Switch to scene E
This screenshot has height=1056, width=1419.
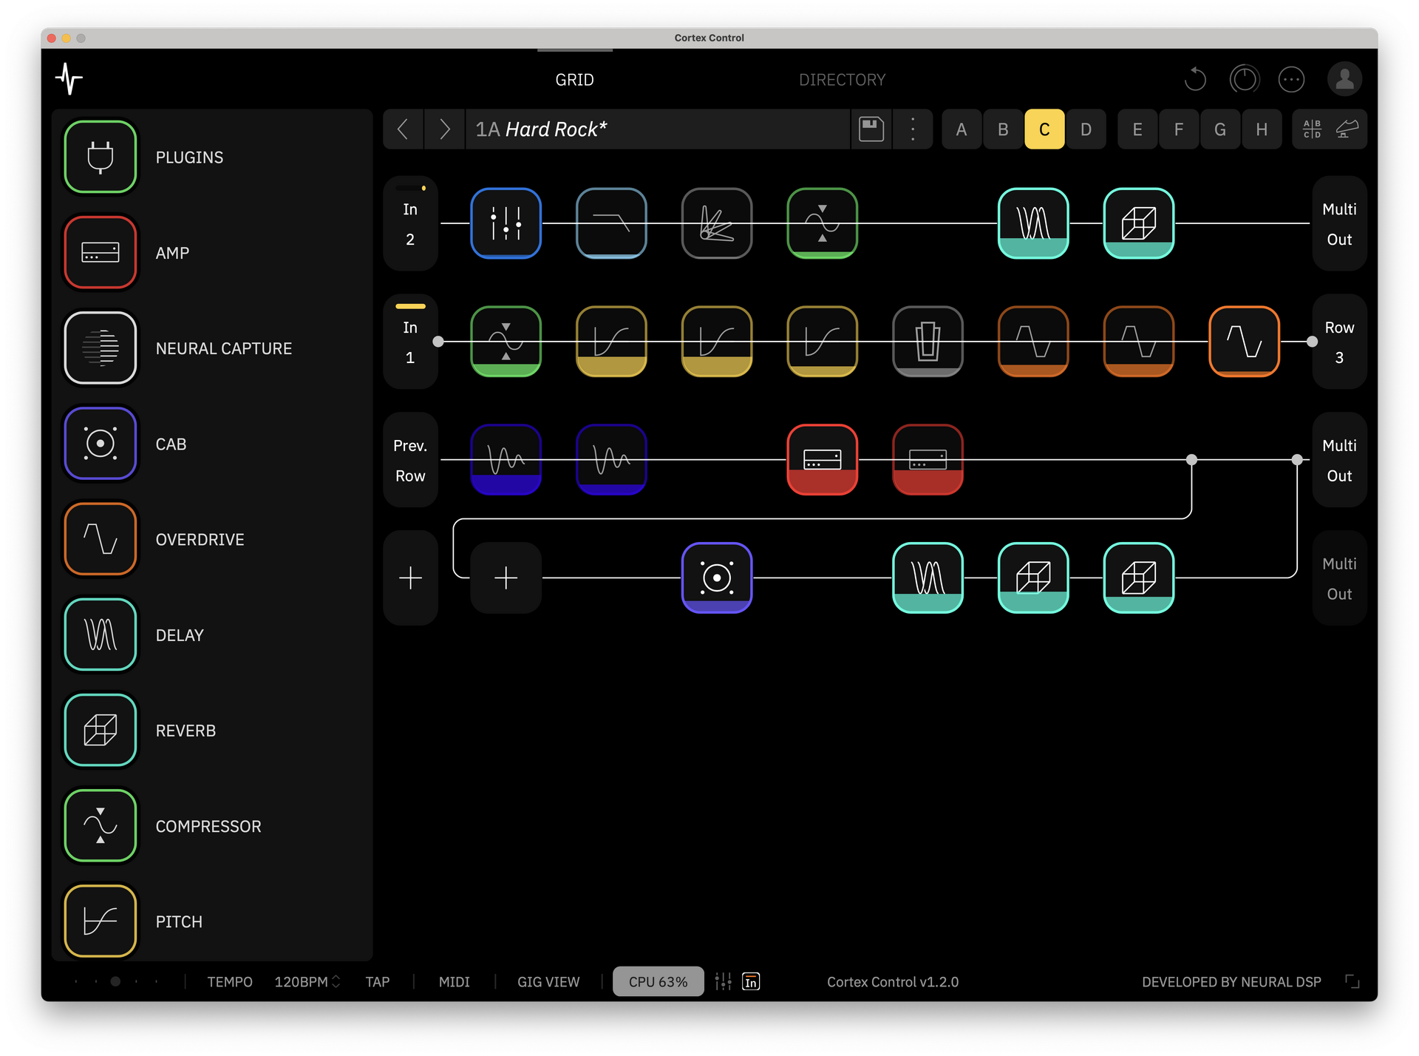point(1137,129)
